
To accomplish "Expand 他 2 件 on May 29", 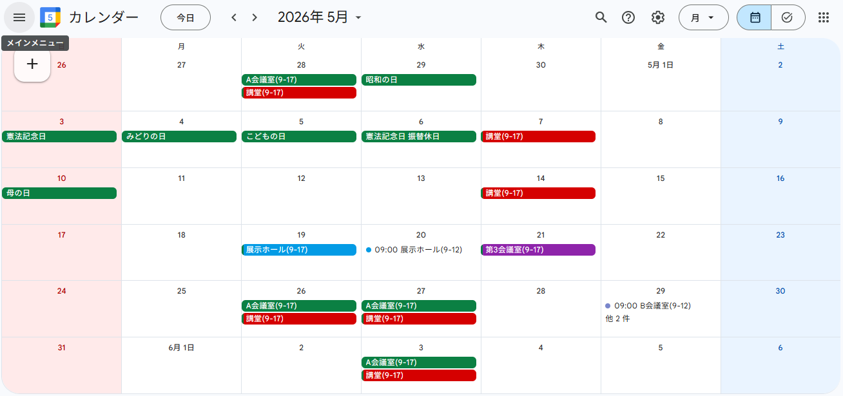I will 617,319.
